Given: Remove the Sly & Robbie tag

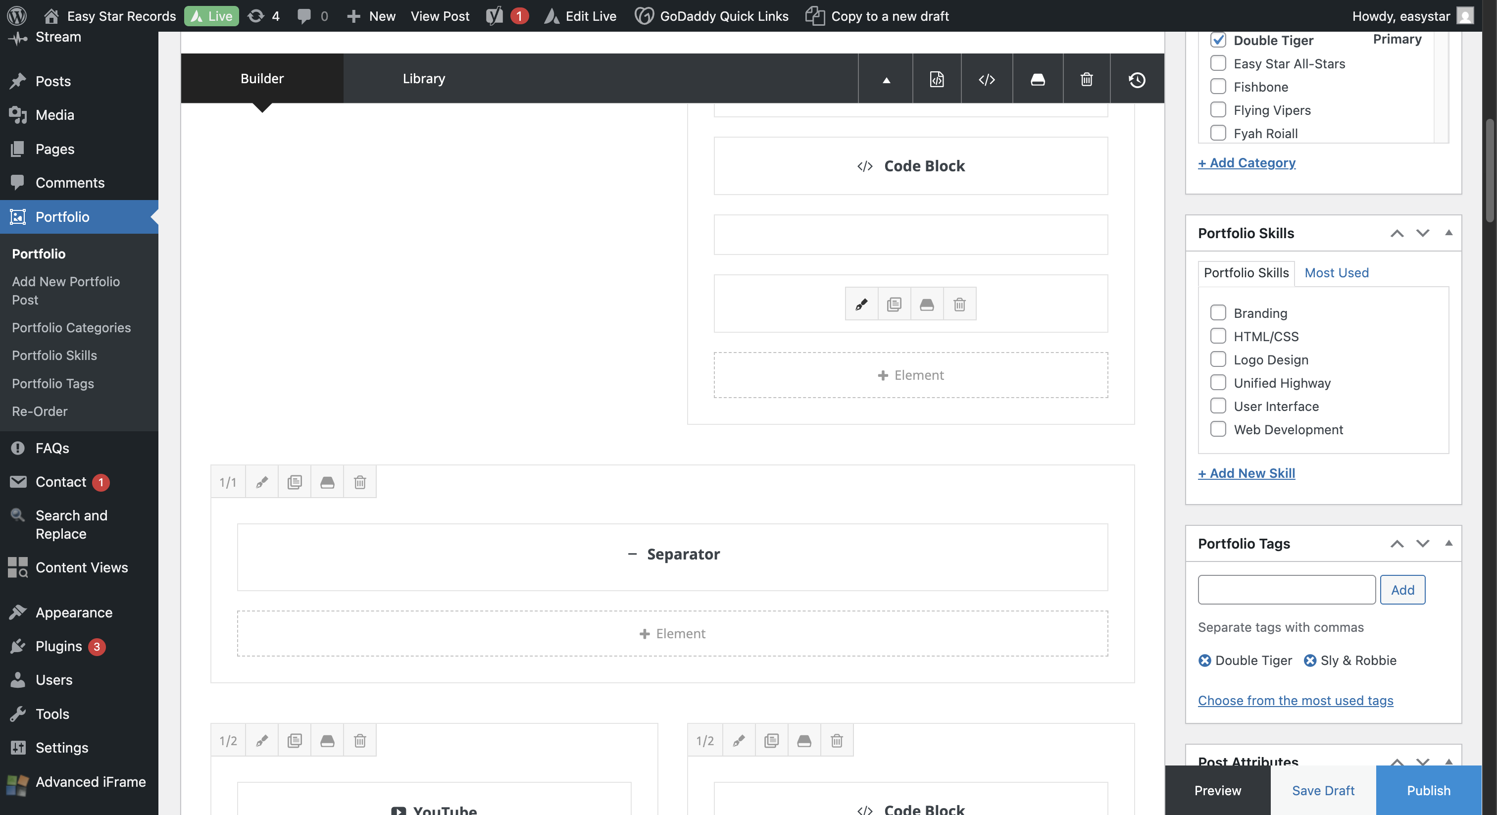Looking at the screenshot, I should pos(1310,661).
